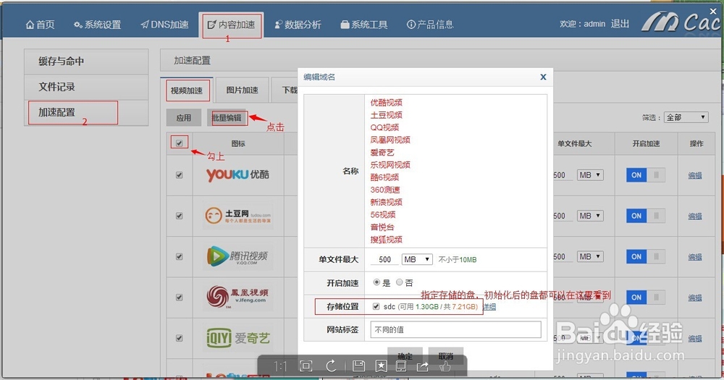Switch to the 图片加速 tab
The height and width of the screenshot is (380, 724).
point(242,90)
